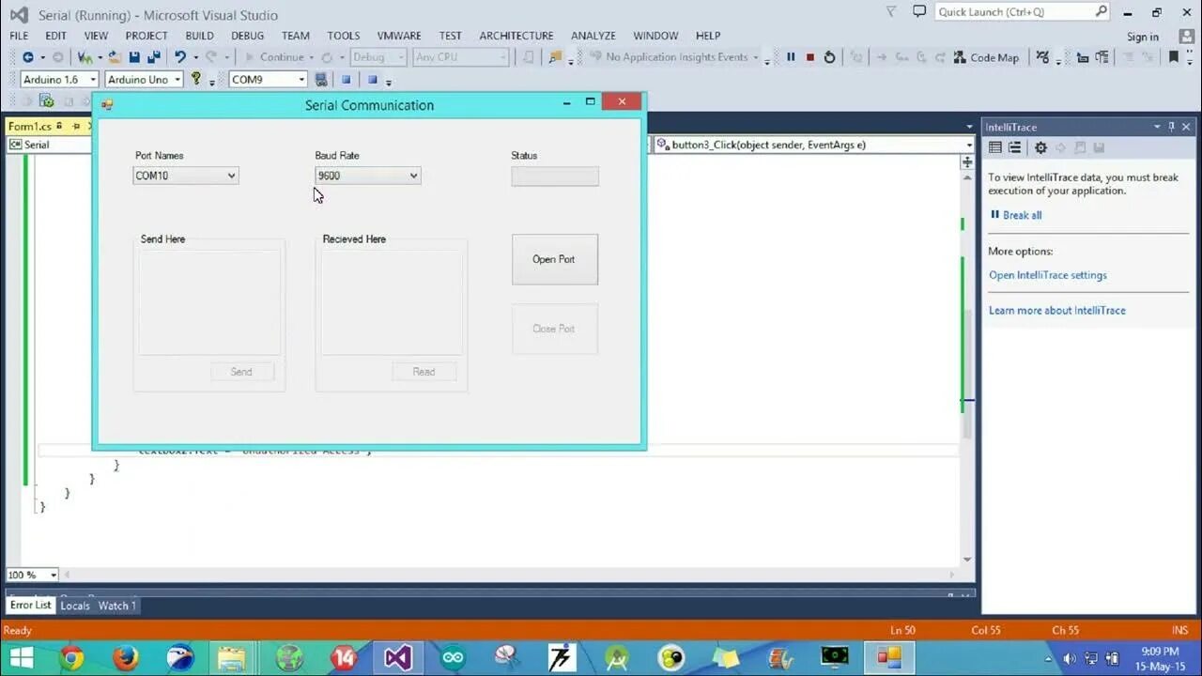Image resolution: width=1202 pixels, height=676 pixels.
Task: Click the Status text field
Action: pos(555,177)
